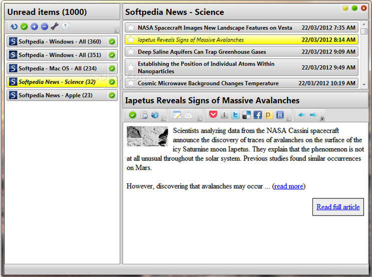Share the article on Twitter
The image size is (372, 277).
tap(235, 115)
